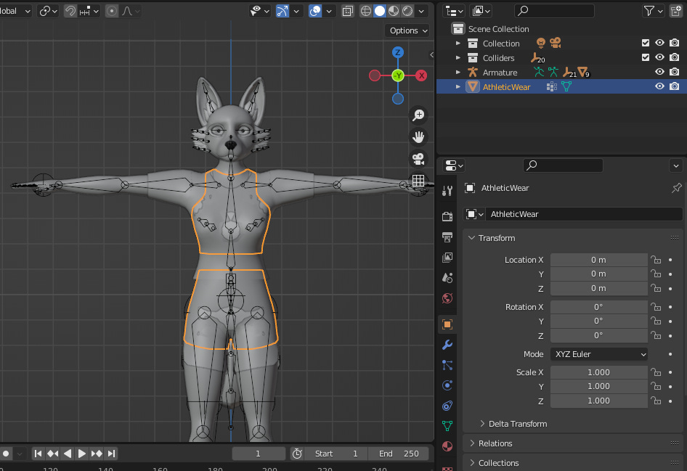Open the rotation Mode XYZ Euler dropdown

599,354
